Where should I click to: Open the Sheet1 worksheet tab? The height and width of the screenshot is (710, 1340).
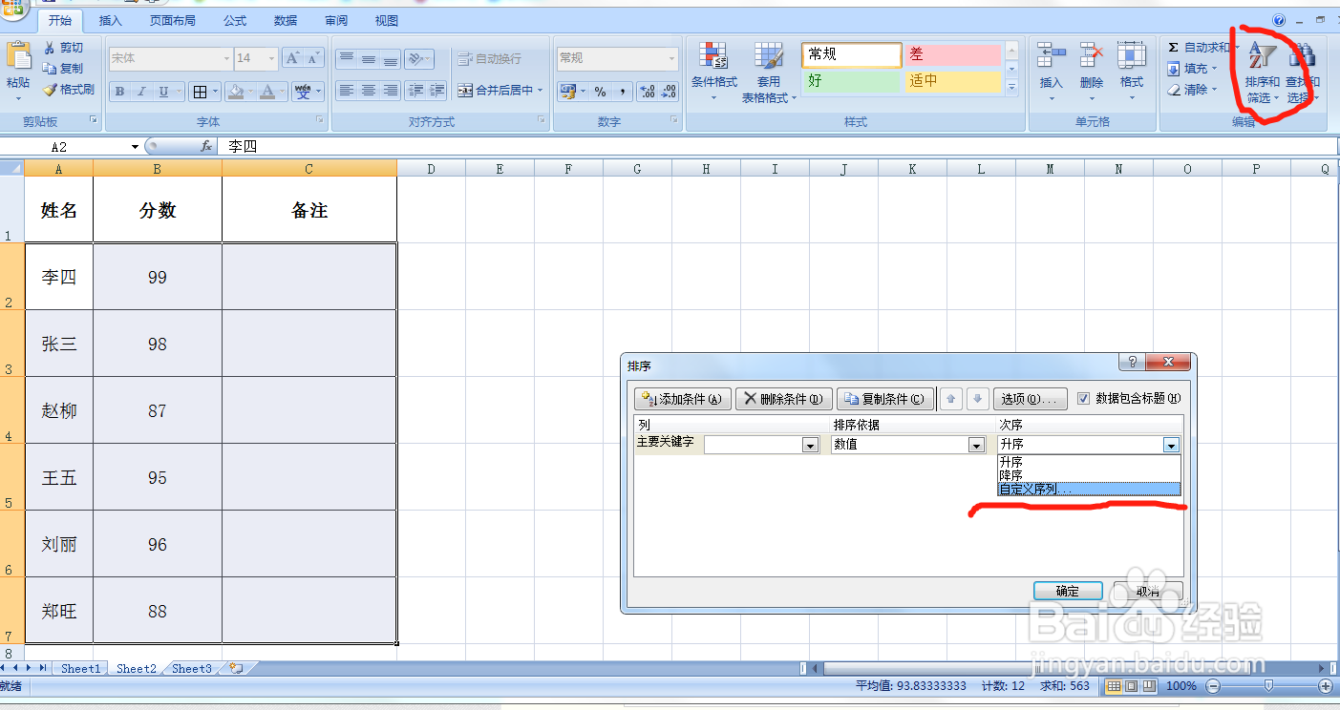pyautogui.click(x=80, y=669)
